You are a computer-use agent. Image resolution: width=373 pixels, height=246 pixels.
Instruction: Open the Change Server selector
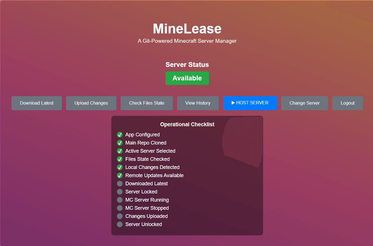(x=304, y=103)
